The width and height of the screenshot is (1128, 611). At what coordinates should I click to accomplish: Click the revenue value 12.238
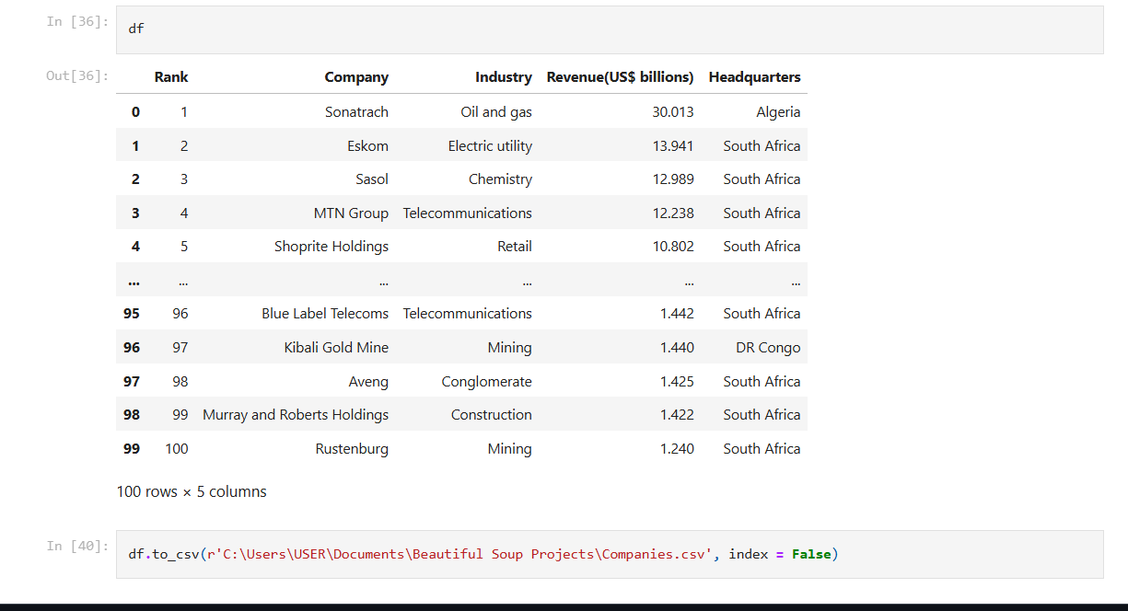[673, 213]
